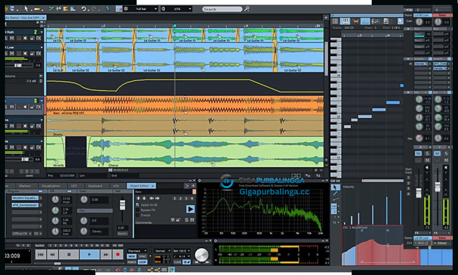Viewport: 458px width, 275px height.
Task: Enable the Freeze checkbox
Action: pos(137,215)
